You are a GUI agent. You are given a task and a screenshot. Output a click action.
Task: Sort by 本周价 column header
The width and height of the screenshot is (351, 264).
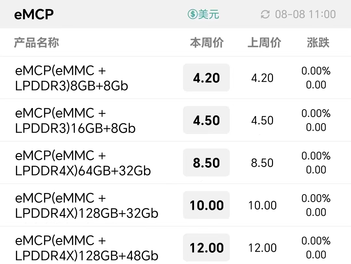tap(207, 42)
